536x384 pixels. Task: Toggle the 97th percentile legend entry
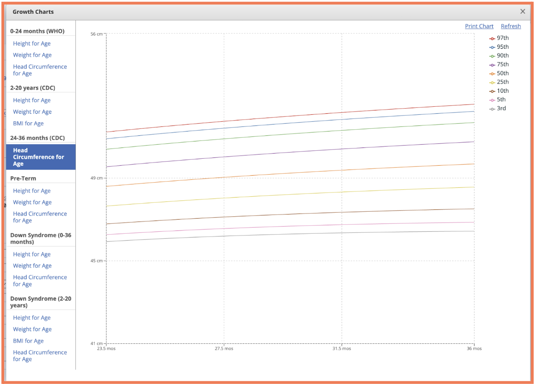coord(499,38)
